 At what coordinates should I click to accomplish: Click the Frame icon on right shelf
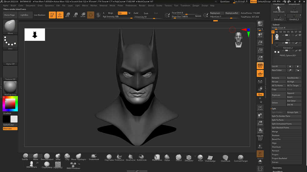260,108
